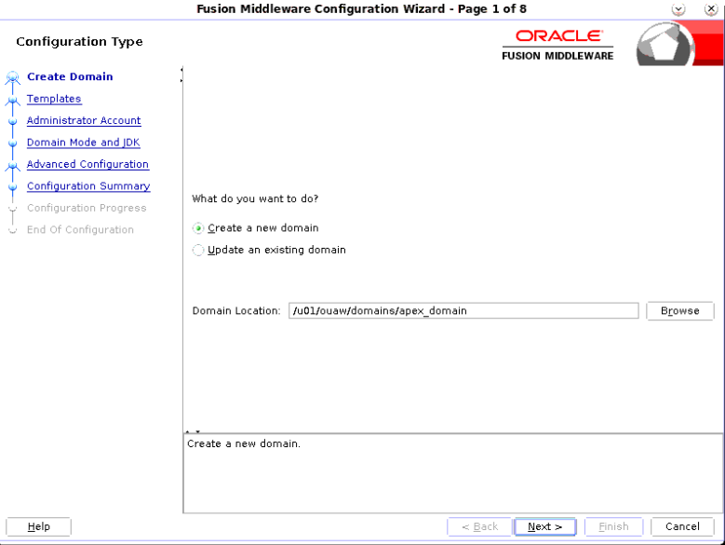Viewport: 725px width, 545px height.
Task: Click the End Of Configuration step label
Action: pyautogui.click(x=80, y=229)
